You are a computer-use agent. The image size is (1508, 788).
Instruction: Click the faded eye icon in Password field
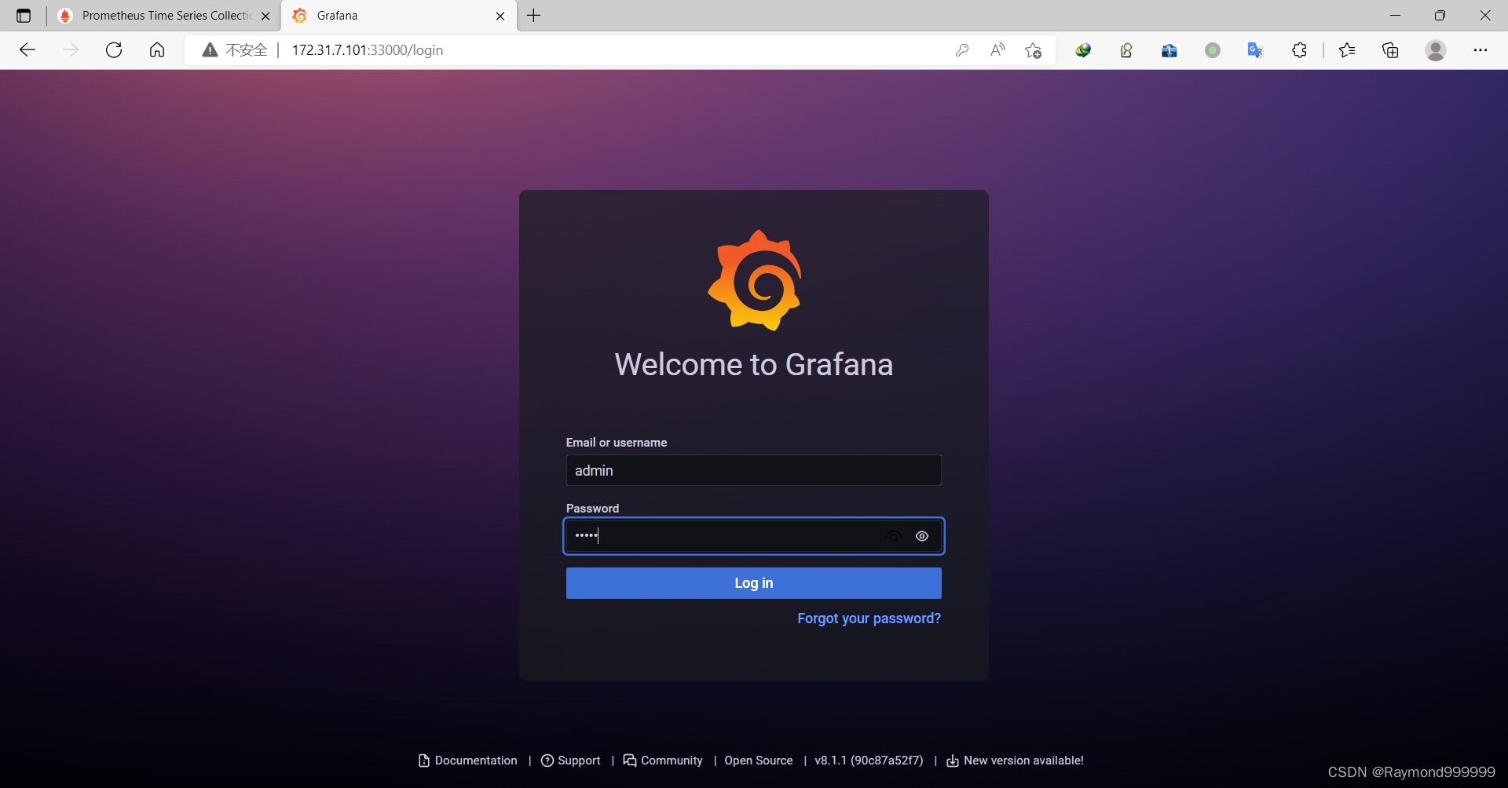[x=894, y=536]
